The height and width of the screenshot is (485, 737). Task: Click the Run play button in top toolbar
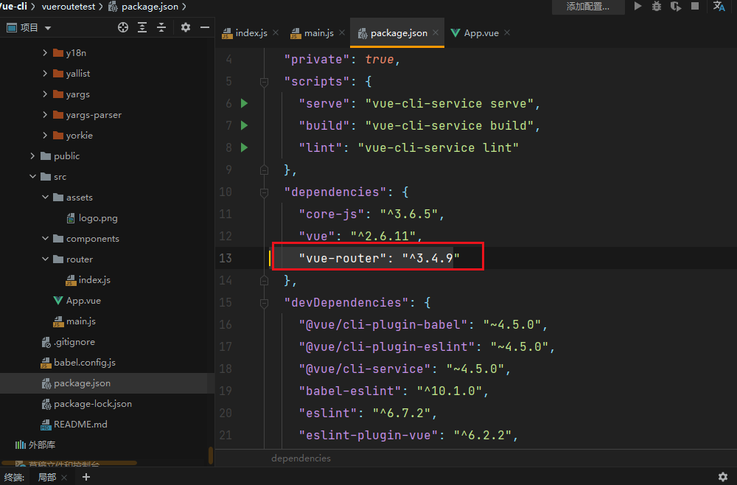coord(638,6)
